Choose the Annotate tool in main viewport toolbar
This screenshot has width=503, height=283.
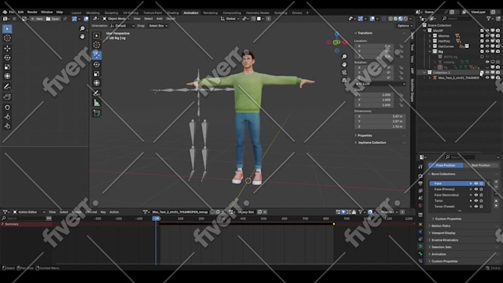point(97,93)
